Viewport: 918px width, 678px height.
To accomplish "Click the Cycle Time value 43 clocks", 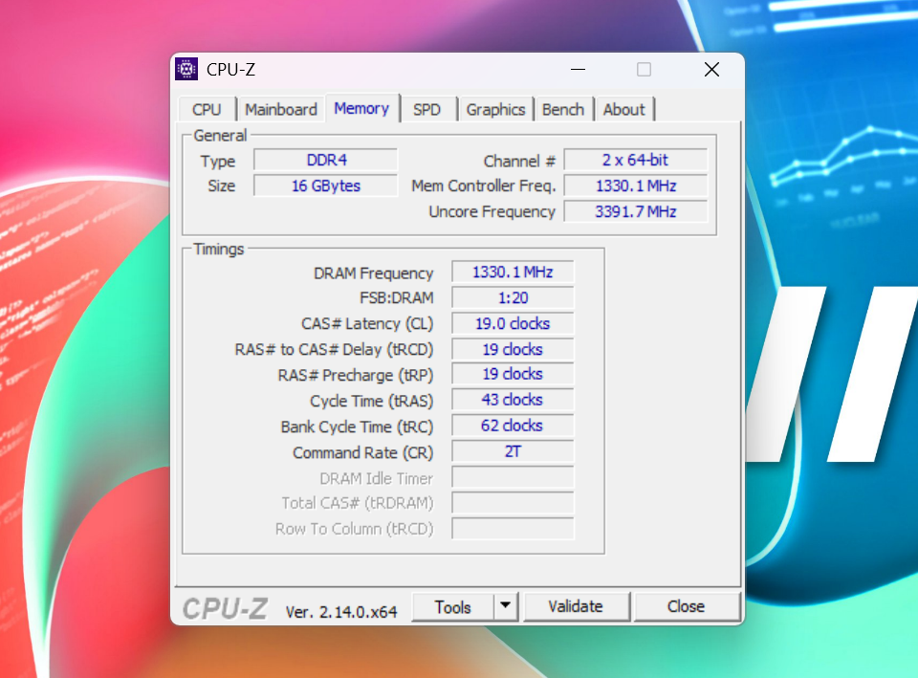I will (x=513, y=400).
